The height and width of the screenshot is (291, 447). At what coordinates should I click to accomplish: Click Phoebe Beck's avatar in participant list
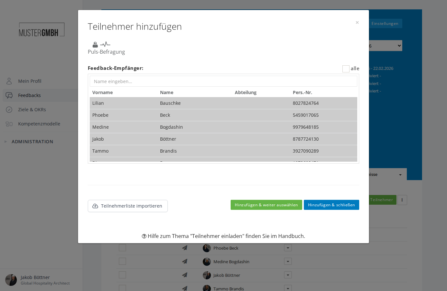tap(207, 248)
